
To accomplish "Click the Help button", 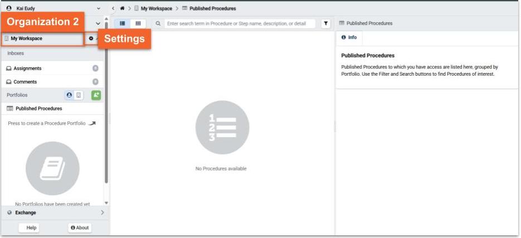I will pyautogui.click(x=32, y=227).
